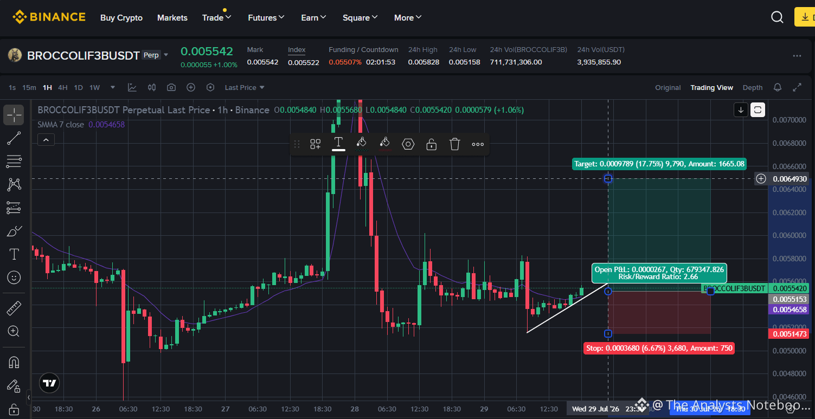Expand the Trade menu
The image size is (815, 419).
[x=217, y=17]
